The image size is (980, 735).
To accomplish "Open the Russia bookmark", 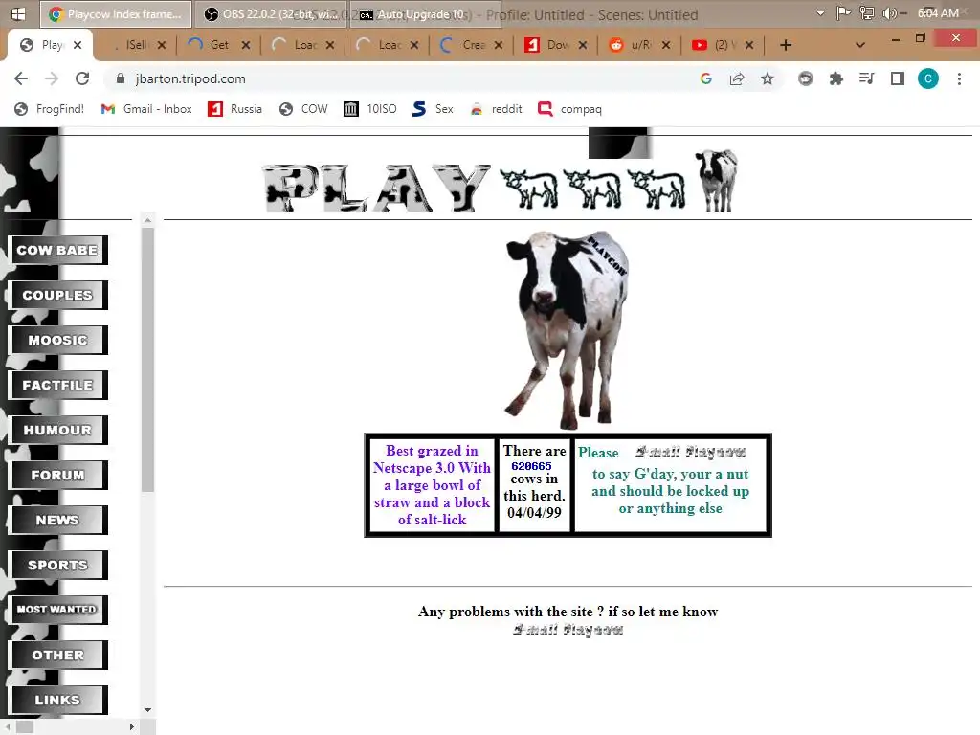I will tap(235, 109).
